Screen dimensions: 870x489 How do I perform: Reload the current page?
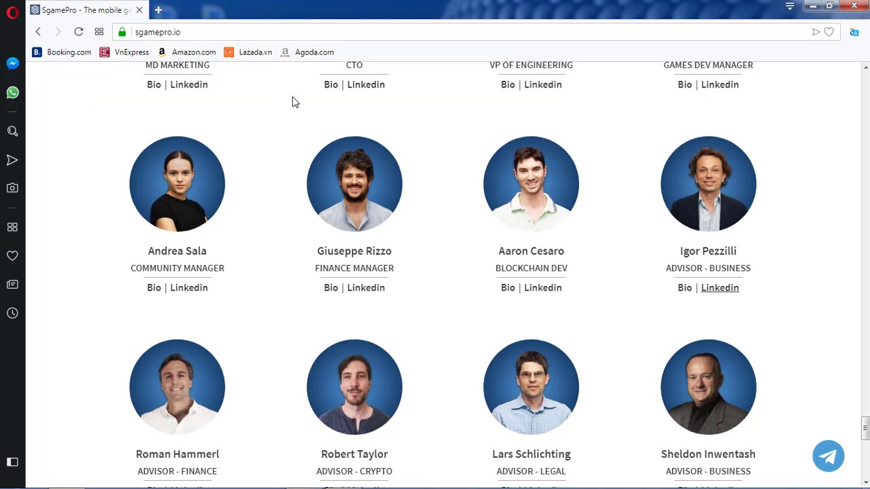coord(79,32)
